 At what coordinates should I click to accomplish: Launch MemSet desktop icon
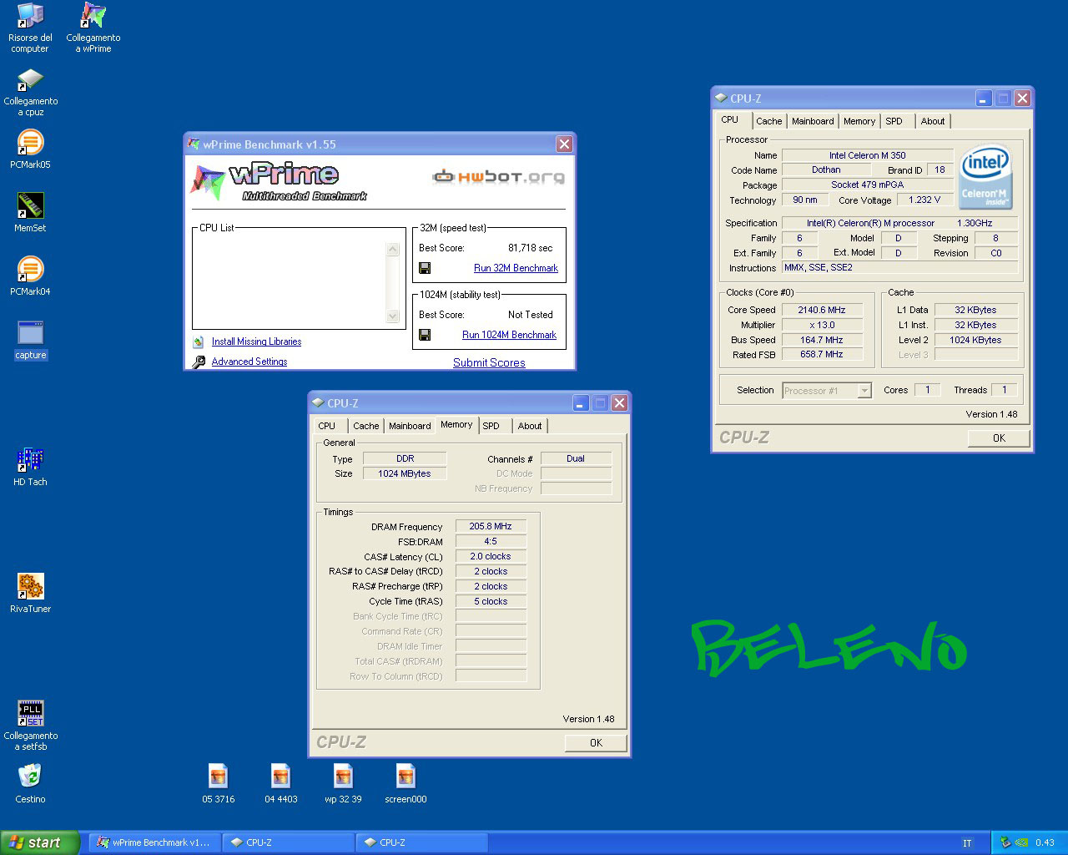(x=30, y=212)
